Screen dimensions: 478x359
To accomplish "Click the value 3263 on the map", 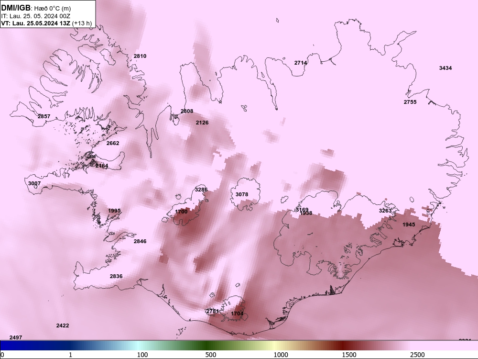I will [385, 211].
